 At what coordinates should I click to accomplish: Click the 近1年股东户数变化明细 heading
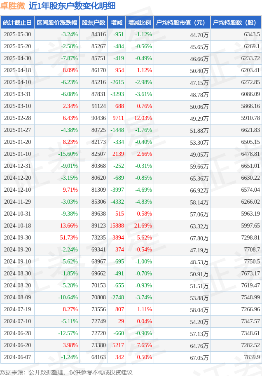72,6
